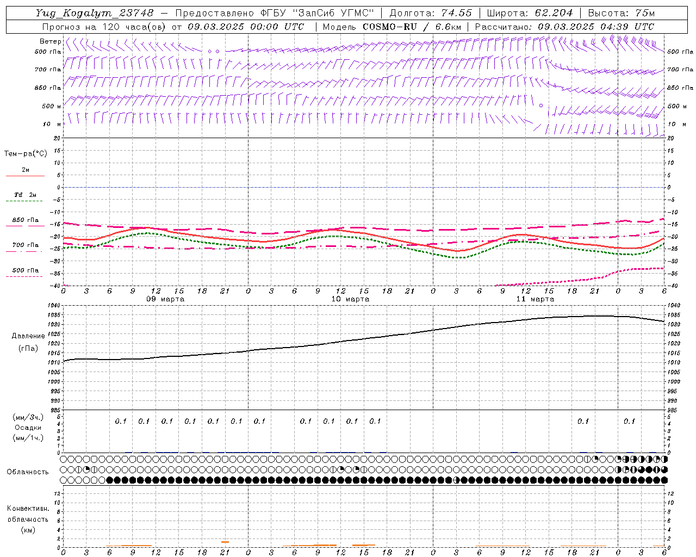Click the "Облачность" cloudiness label

(x=28, y=472)
